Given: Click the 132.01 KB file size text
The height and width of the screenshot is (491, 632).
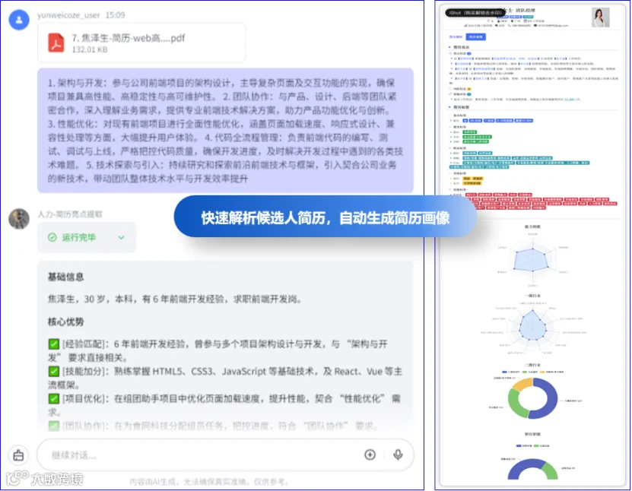Looking at the screenshot, I should (90, 49).
